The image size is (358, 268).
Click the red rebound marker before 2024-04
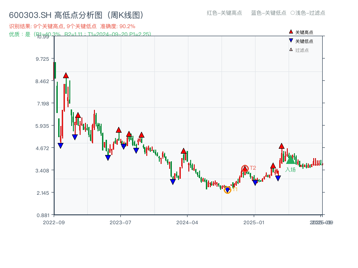click(x=183, y=151)
